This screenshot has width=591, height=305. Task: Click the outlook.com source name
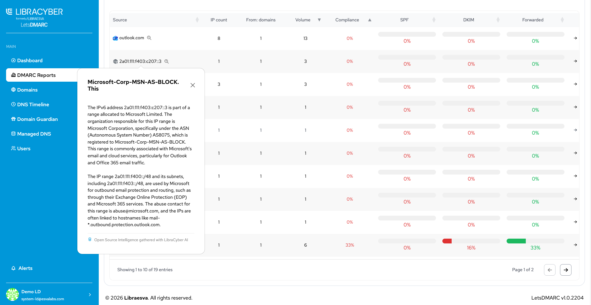point(132,38)
